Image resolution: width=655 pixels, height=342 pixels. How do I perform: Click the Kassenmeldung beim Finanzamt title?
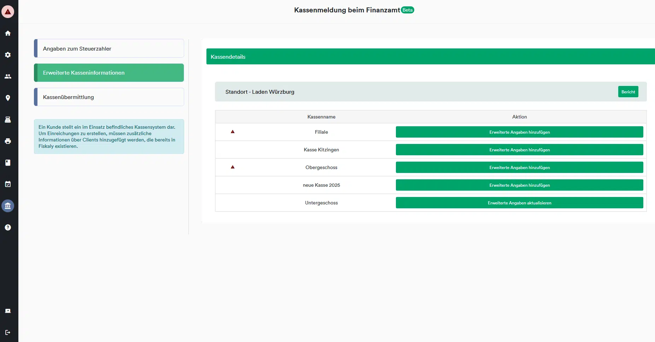point(347,10)
